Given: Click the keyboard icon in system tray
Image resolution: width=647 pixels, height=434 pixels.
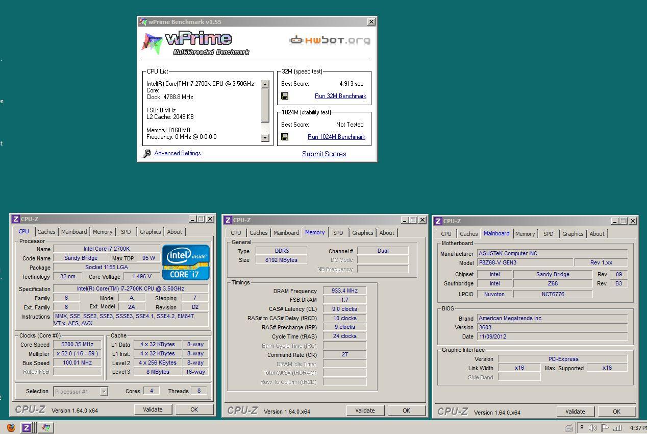Looking at the screenshot, I should coord(569,428).
